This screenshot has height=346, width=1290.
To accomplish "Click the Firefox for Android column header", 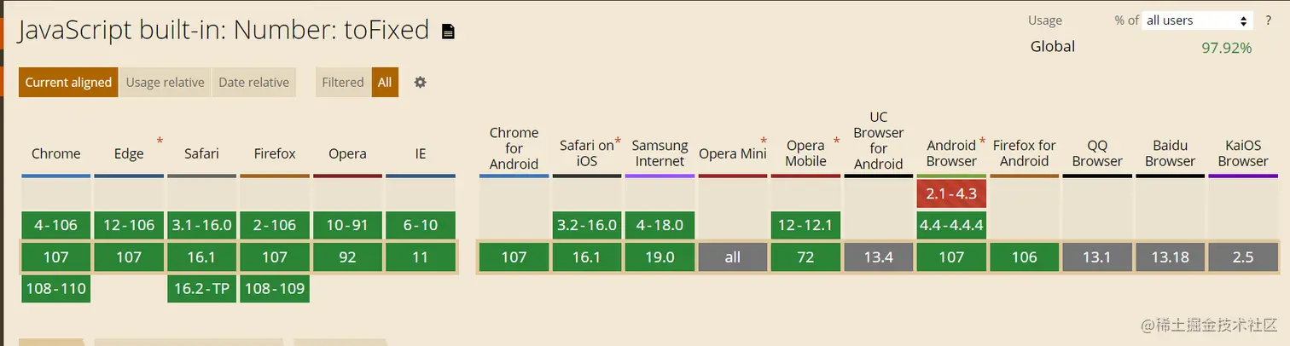I will [1025, 153].
